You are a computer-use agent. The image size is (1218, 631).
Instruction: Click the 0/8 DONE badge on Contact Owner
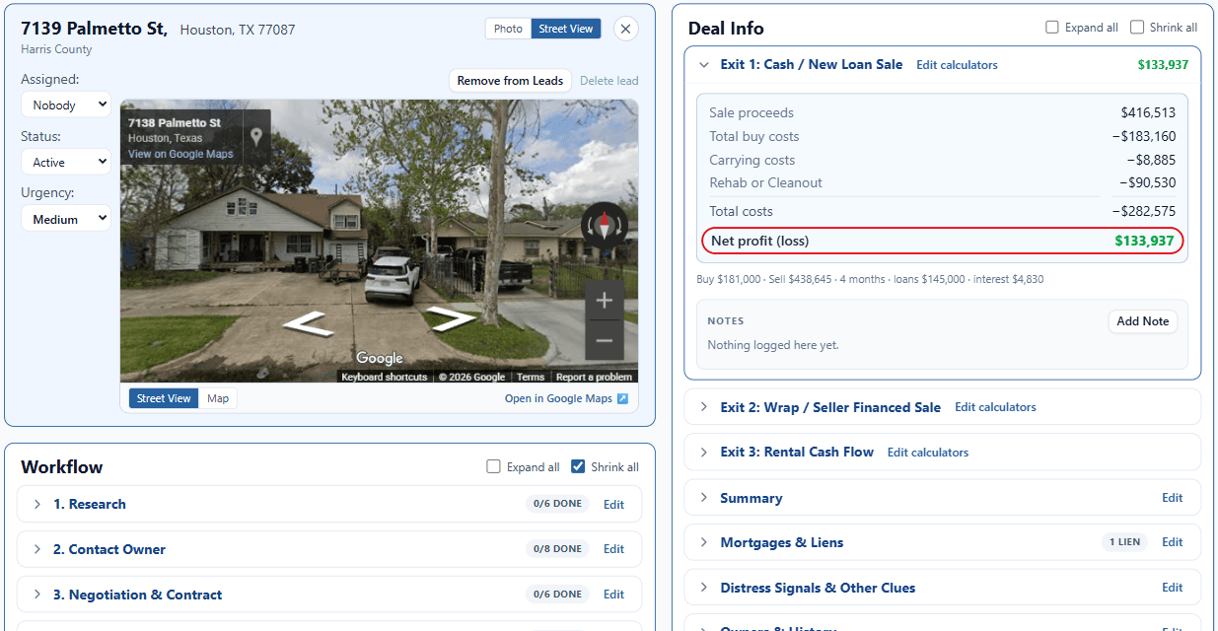pos(557,549)
